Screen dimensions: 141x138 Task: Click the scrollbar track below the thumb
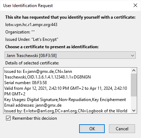tap(134, 102)
